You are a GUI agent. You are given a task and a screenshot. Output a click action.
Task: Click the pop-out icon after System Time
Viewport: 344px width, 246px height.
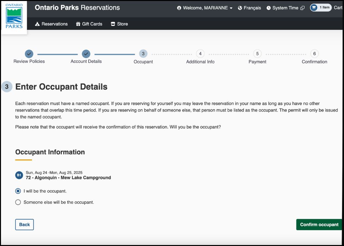pyautogui.click(x=302, y=8)
